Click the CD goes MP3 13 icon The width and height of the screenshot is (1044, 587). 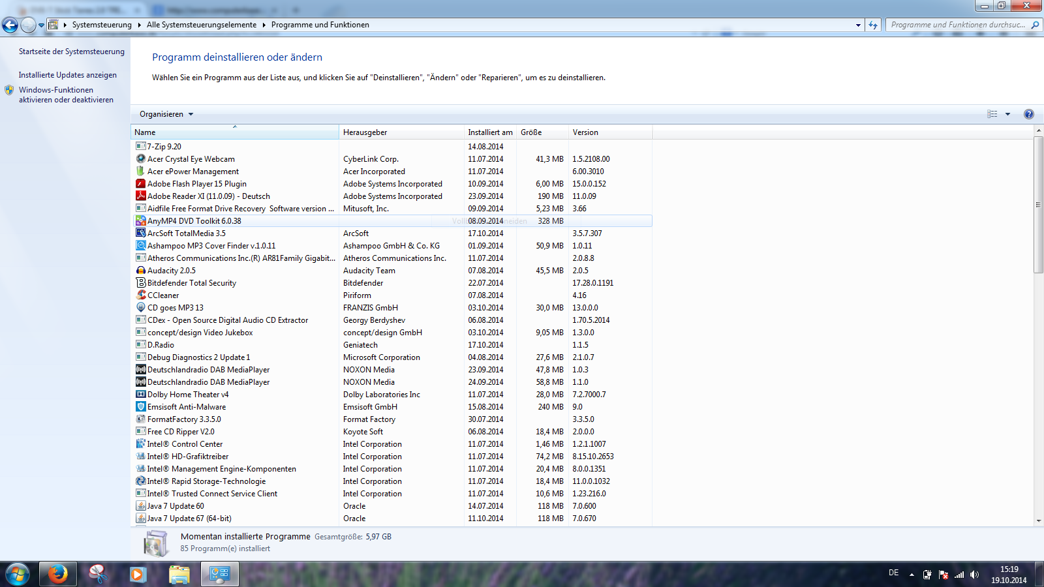click(x=140, y=308)
